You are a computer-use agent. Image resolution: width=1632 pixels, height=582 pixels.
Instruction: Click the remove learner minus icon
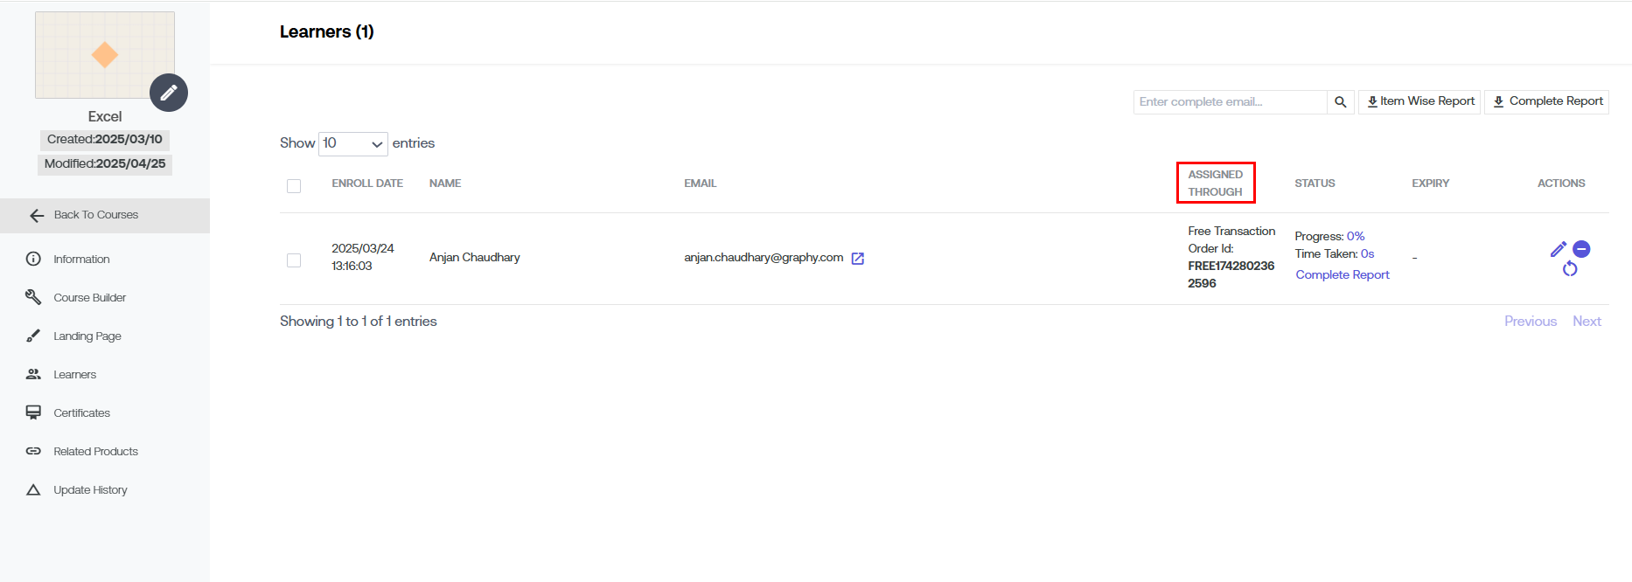(1581, 249)
